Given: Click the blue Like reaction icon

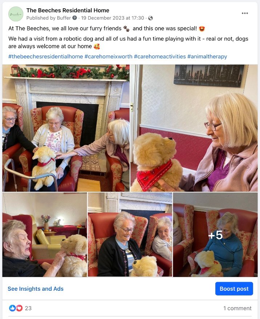Looking at the screenshot, I should click(x=12, y=308).
